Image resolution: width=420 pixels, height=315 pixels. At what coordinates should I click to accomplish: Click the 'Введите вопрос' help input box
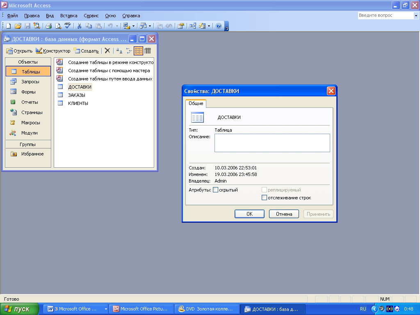(x=385, y=16)
